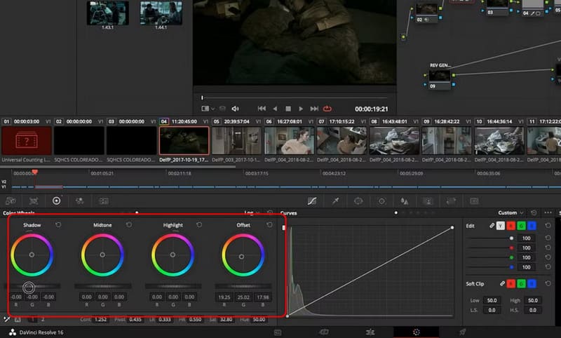Select the Curves palette icon
The image size is (561, 338).
pyautogui.click(x=312, y=201)
